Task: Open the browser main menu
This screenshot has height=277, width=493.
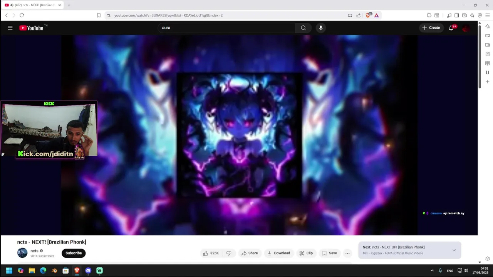Action: point(488,15)
